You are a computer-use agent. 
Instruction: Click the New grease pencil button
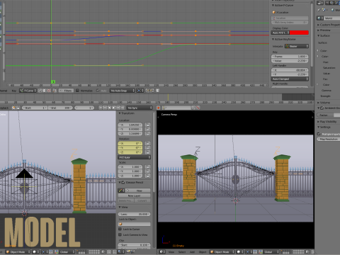click(137, 191)
